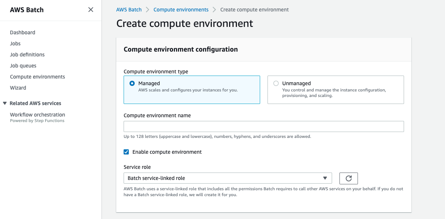This screenshot has height=219, width=445.
Task: Click the Compute environment type label
Action: coord(156,72)
